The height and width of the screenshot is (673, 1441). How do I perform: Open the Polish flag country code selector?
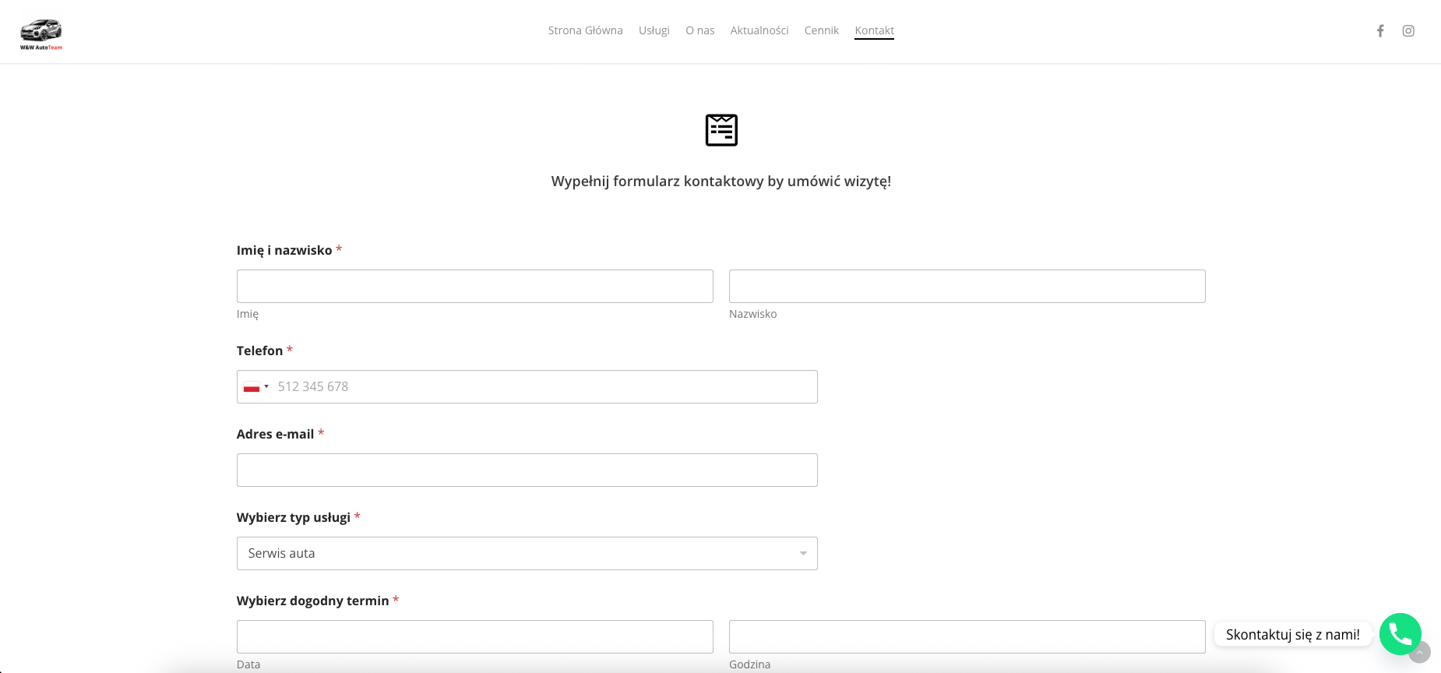pyautogui.click(x=255, y=387)
